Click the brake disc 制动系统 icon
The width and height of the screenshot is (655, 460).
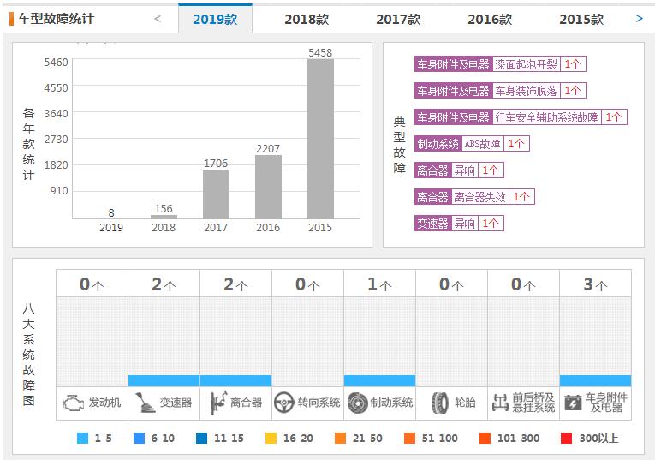(x=357, y=403)
